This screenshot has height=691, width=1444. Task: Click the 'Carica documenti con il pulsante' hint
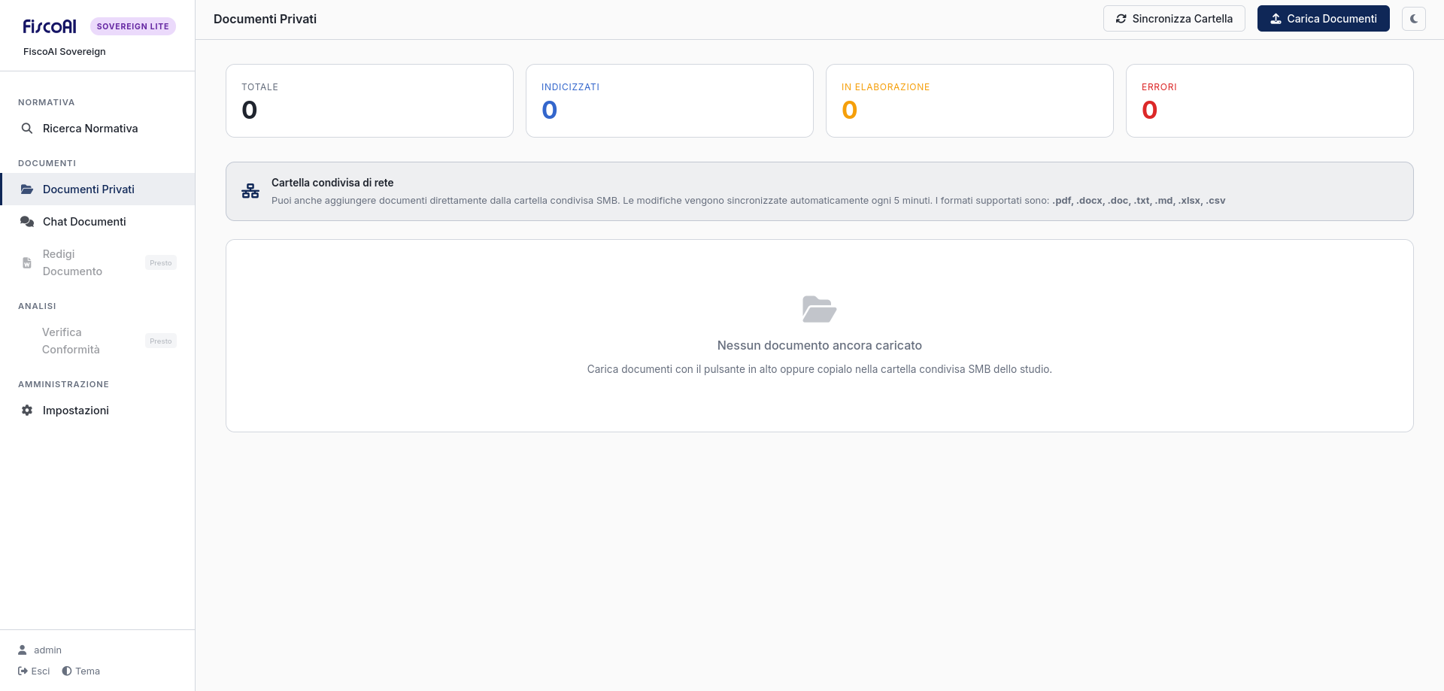[x=820, y=369]
